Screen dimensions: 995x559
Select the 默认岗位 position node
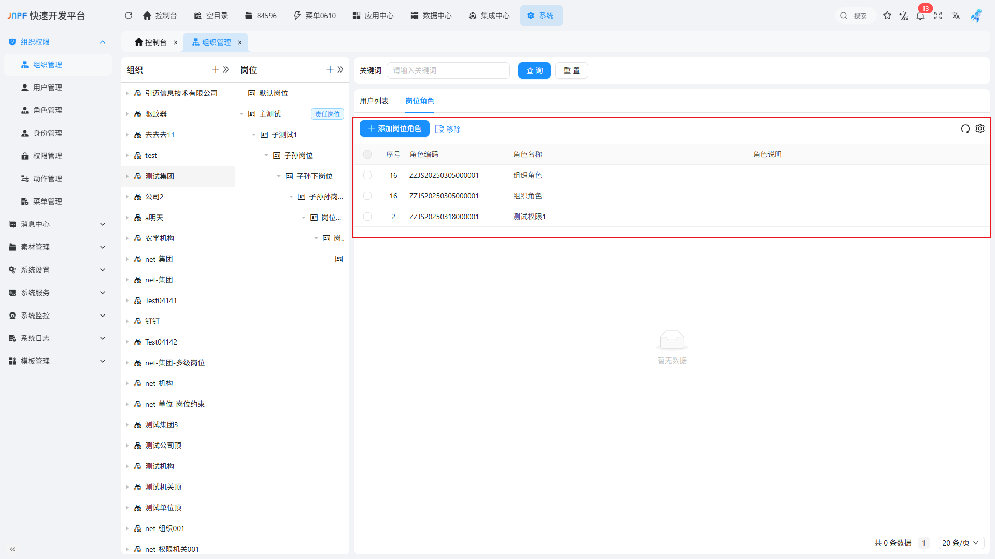click(x=274, y=93)
